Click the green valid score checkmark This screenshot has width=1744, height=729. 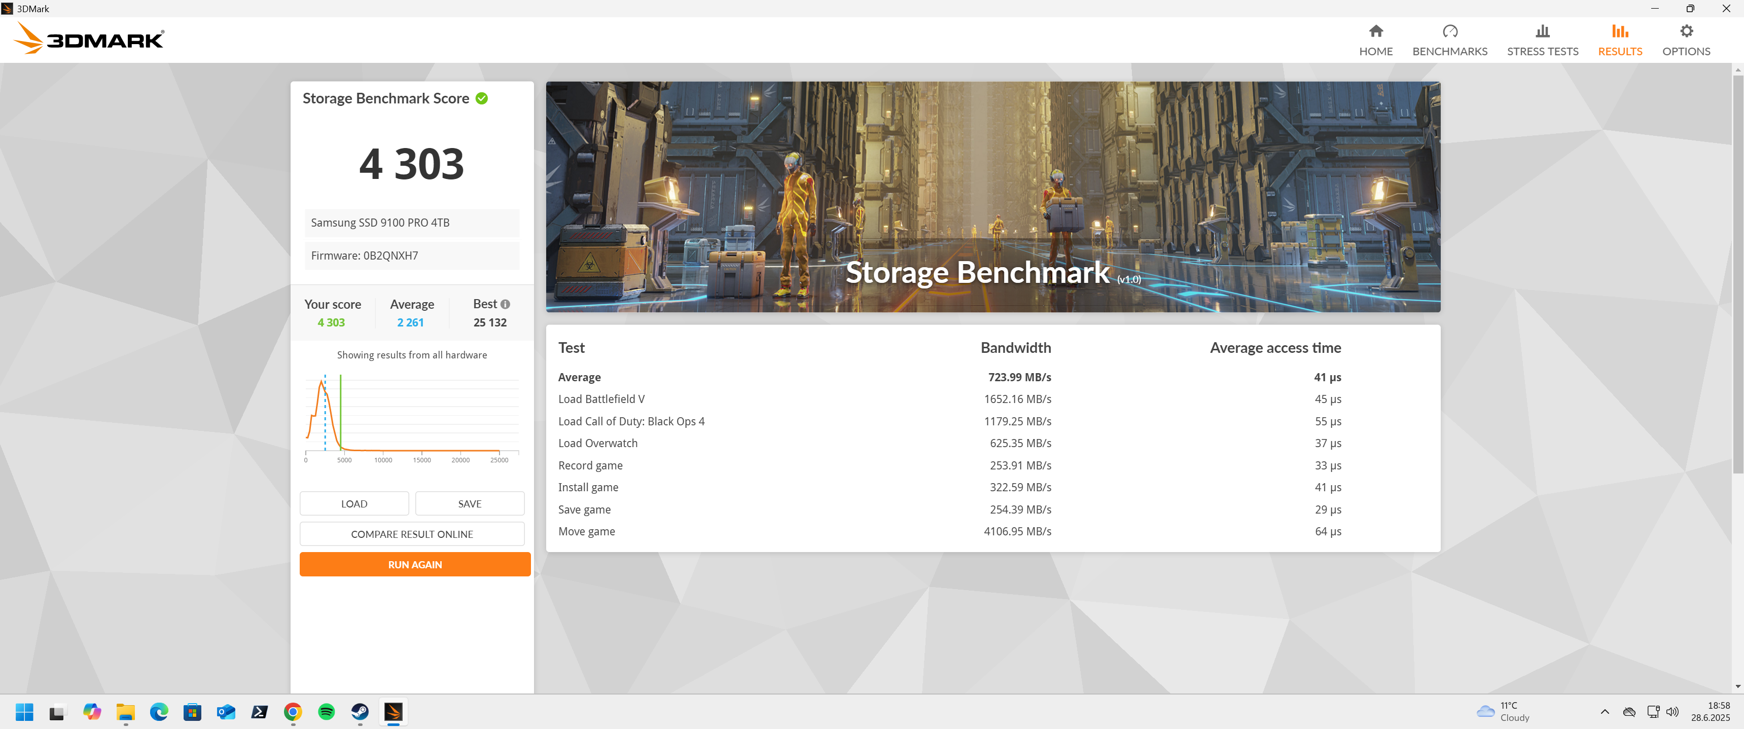[481, 98]
